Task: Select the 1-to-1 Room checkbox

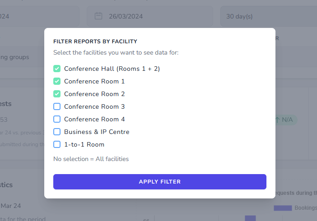Action: coord(57,144)
